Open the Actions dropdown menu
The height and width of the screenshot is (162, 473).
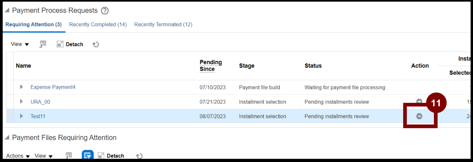coord(18,156)
